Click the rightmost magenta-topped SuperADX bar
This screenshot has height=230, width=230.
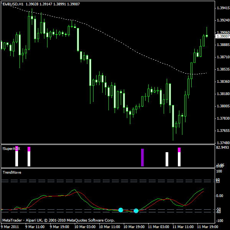[x=179, y=157]
